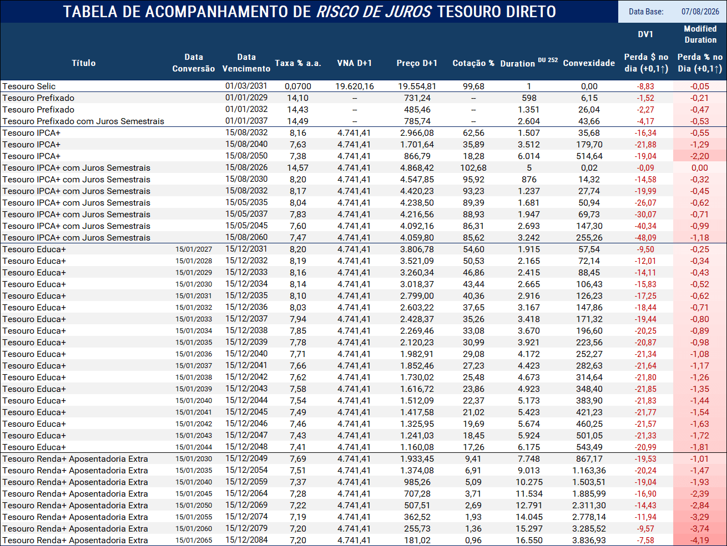Click the maturity date 15/12/2048
This screenshot has width=727, height=546.
[246, 447]
